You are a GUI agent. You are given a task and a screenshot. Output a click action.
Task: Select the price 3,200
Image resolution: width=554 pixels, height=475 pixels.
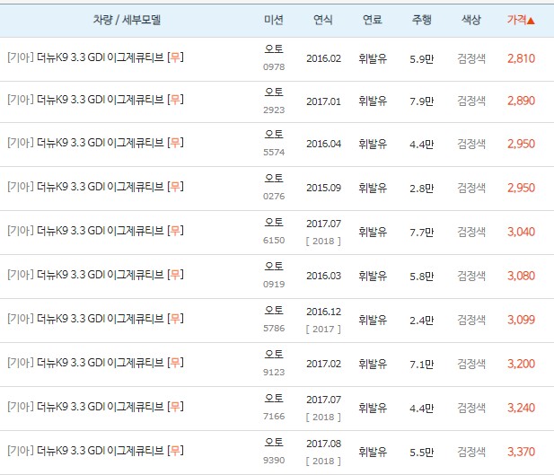click(x=521, y=364)
